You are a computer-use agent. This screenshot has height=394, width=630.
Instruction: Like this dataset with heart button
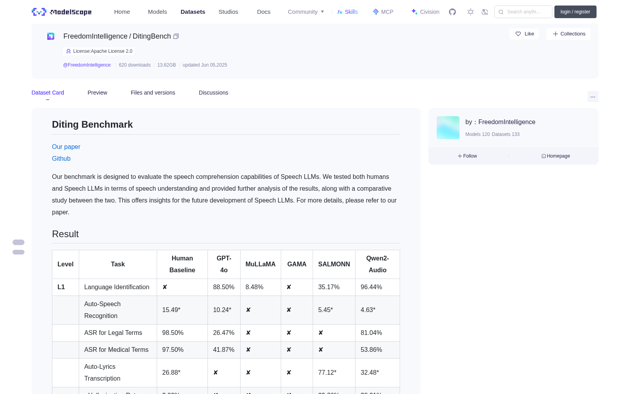(x=524, y=34)
